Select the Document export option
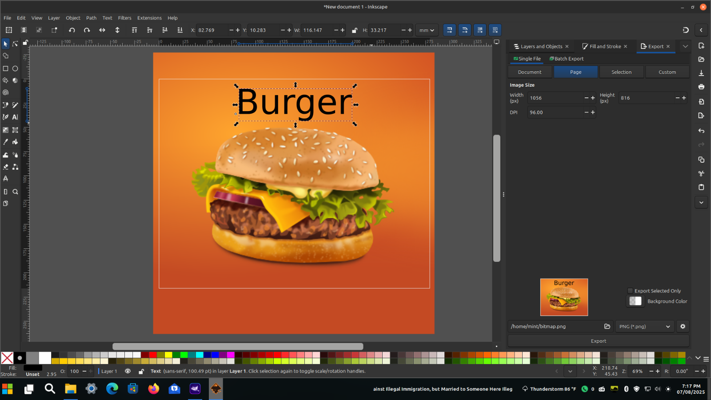Viewport: 711px width, 400px height. [530, 72]
